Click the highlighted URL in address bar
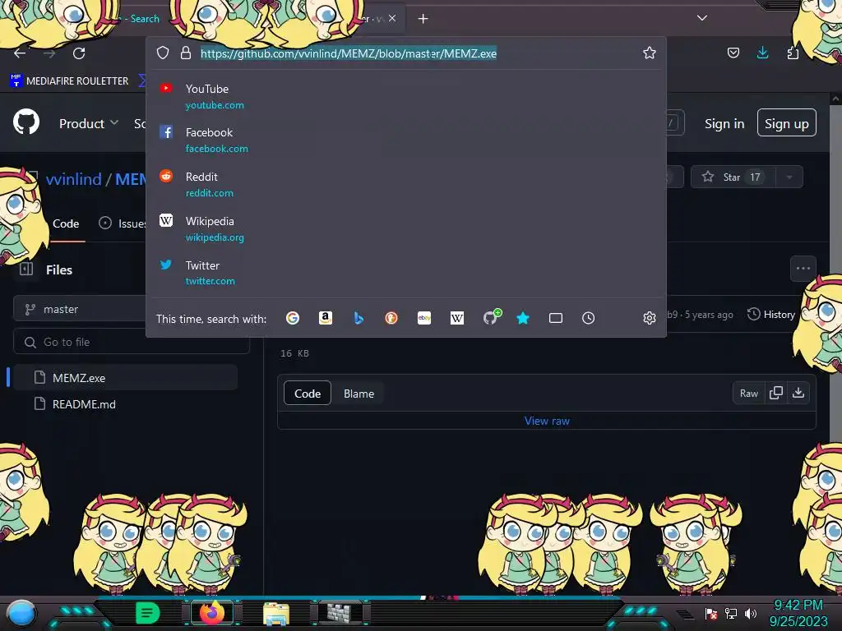Image resolution: width=842 pixels, height=631 pixels. (x=349, y=53)
